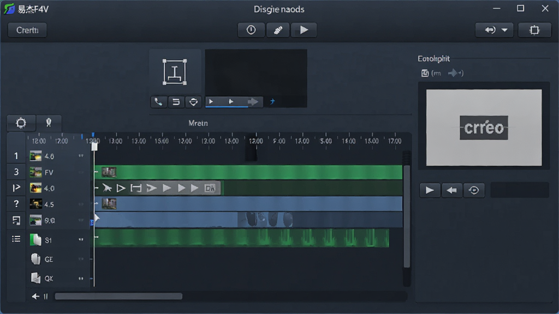Switch to the pin marker tab
559x314 pixels.
[x=49, y=123]
